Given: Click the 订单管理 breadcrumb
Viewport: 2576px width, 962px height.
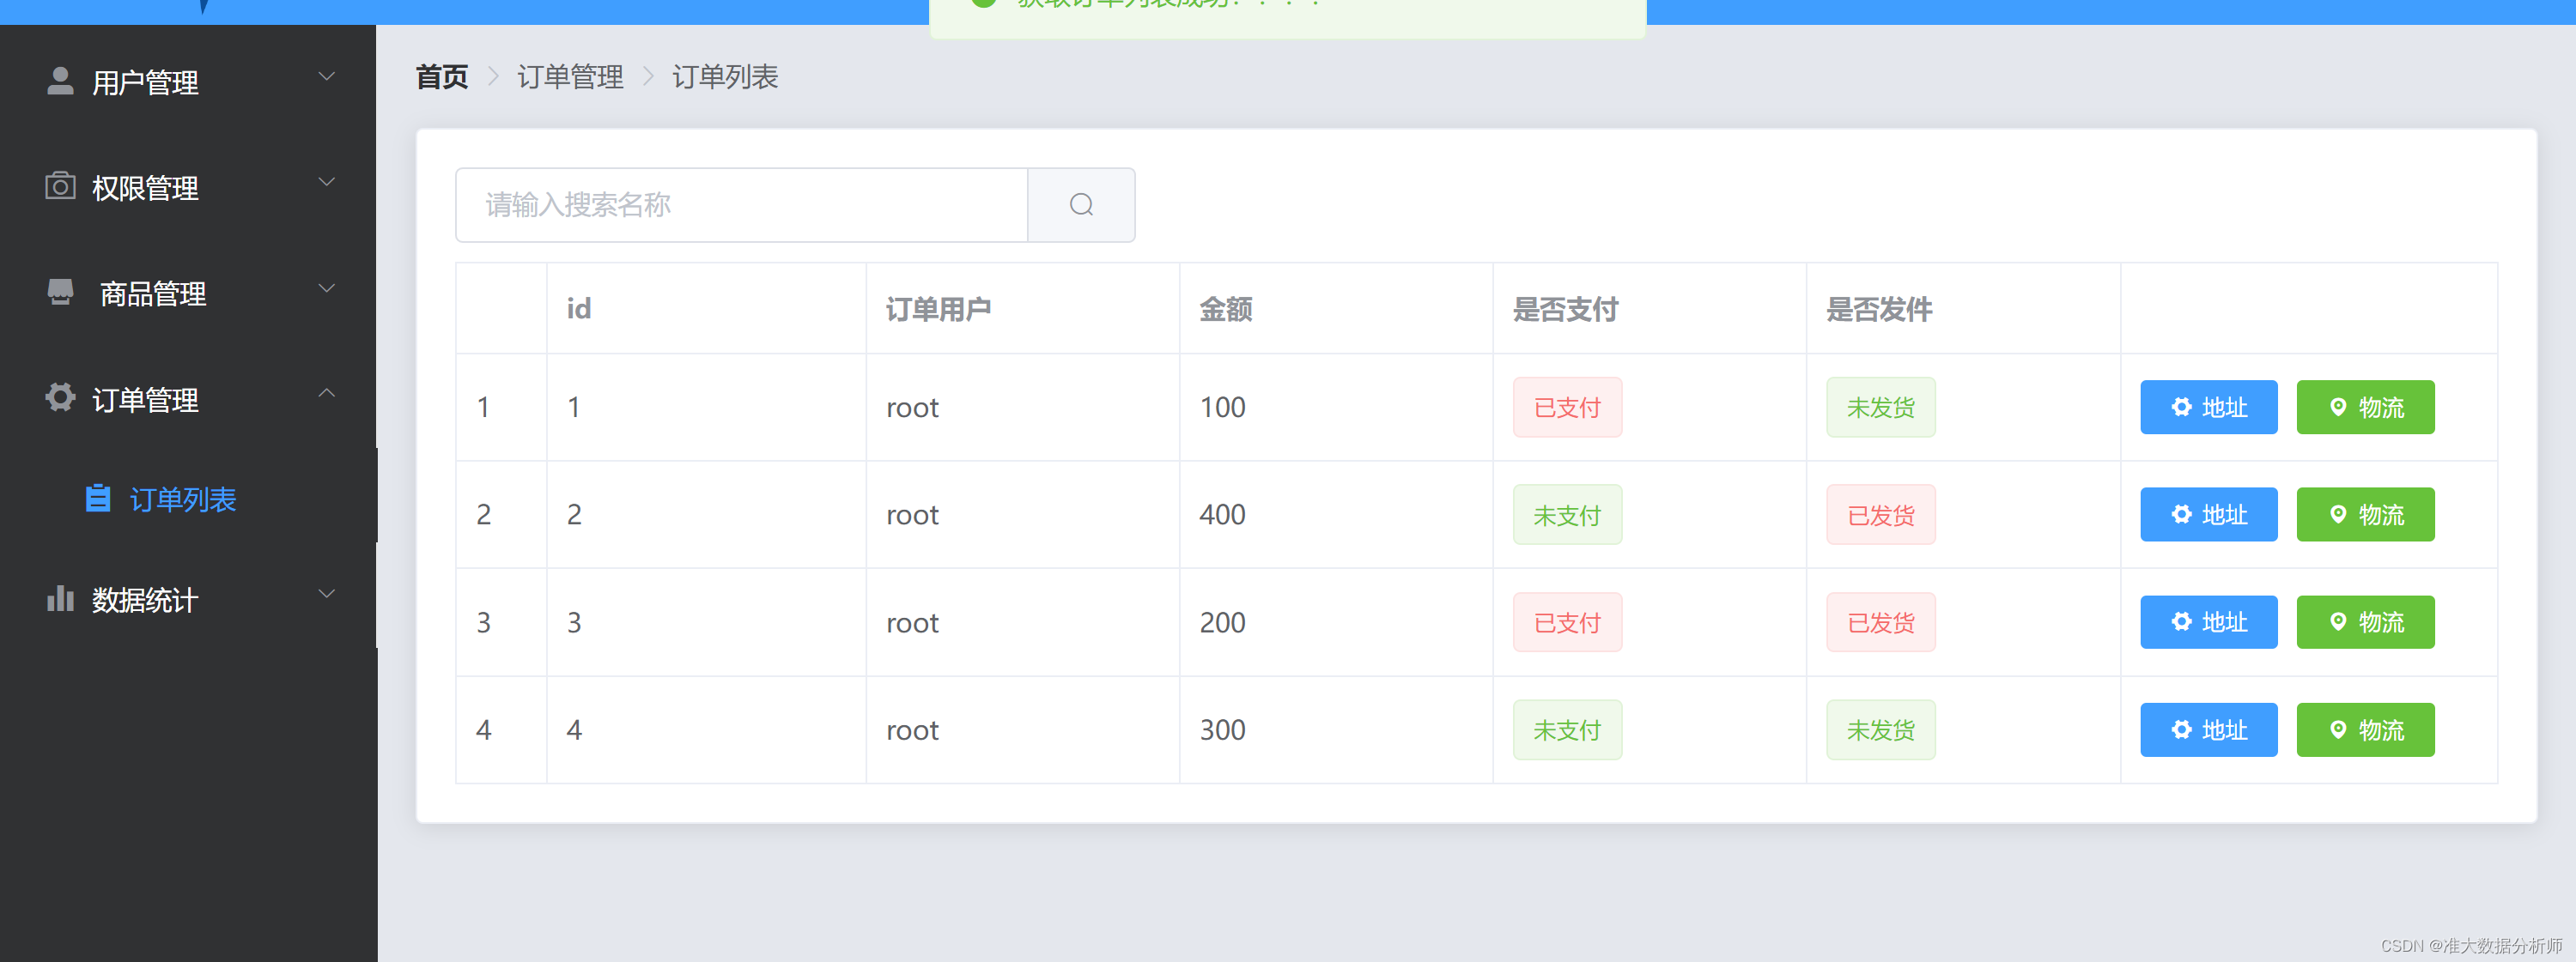Looking at the screenshot, I should coord(570,77).
